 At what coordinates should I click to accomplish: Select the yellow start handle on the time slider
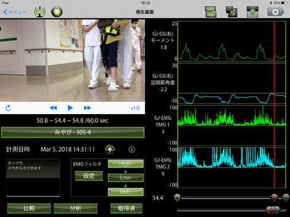coord(177,197)
